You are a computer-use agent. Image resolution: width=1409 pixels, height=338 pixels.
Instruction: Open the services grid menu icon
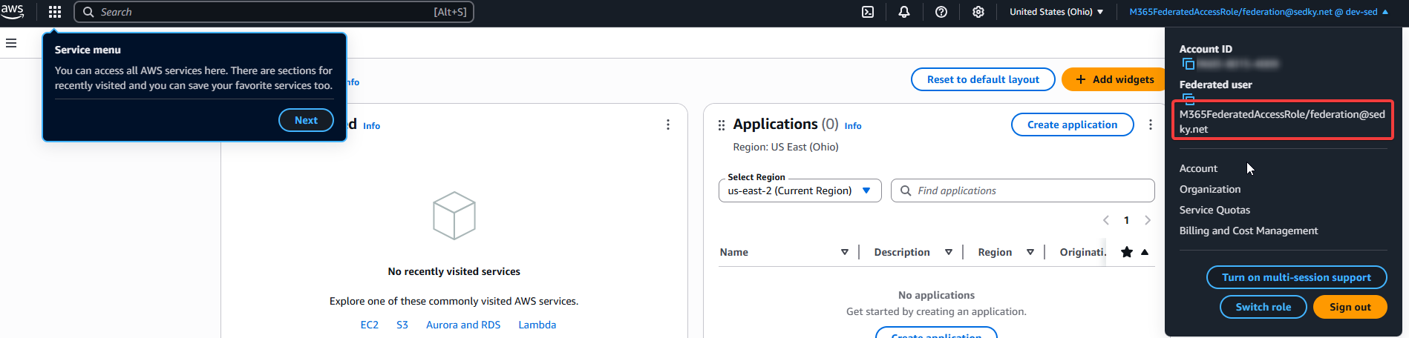pos(55,12)
